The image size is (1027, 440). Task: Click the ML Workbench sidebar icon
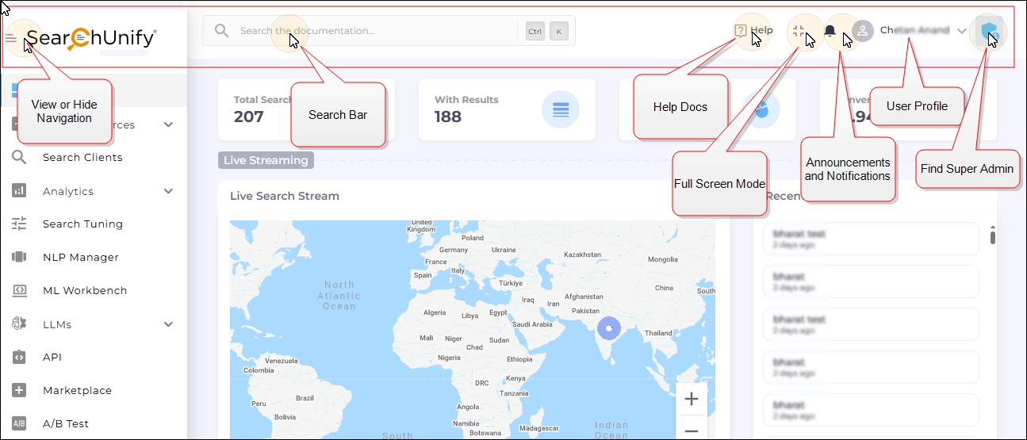20,290
